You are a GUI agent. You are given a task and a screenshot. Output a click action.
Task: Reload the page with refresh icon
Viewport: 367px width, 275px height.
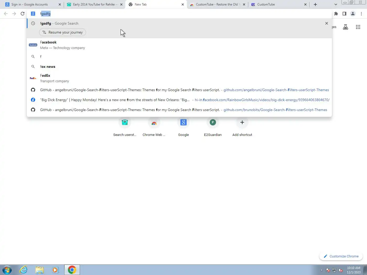click(23, 14)
